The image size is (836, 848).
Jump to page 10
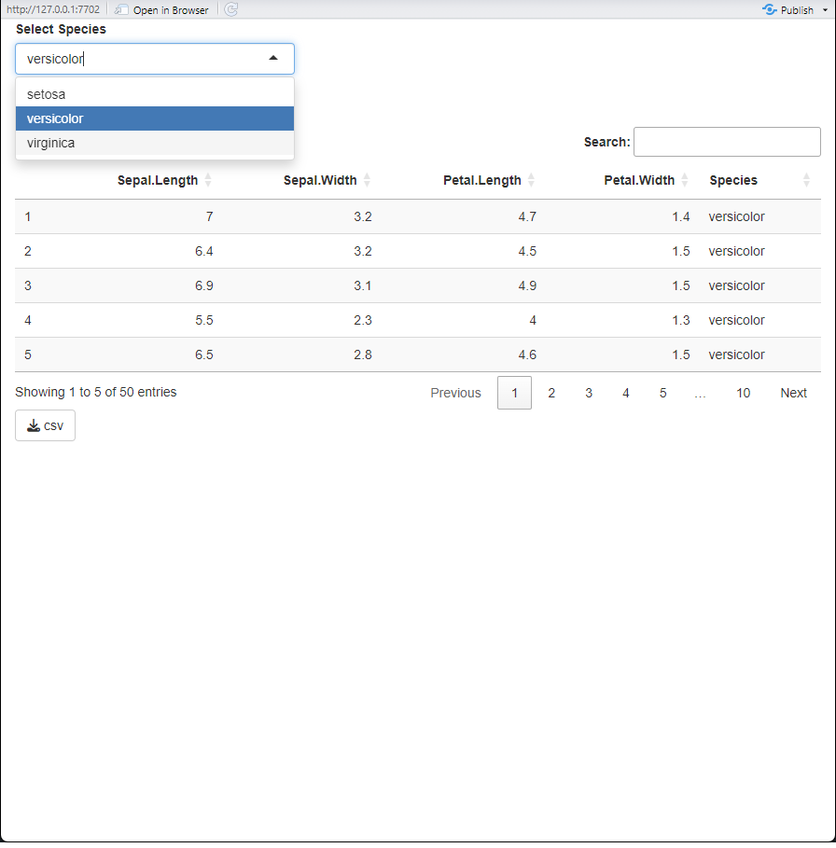click(743, 393)
